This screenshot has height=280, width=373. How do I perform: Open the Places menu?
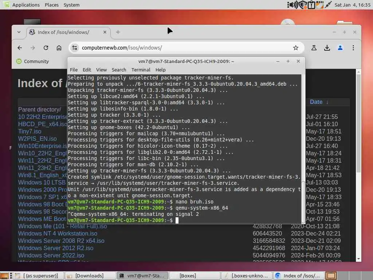coord(52,5)
